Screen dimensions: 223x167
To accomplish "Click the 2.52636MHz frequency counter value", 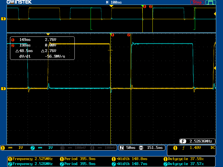I will pos(201,141).
